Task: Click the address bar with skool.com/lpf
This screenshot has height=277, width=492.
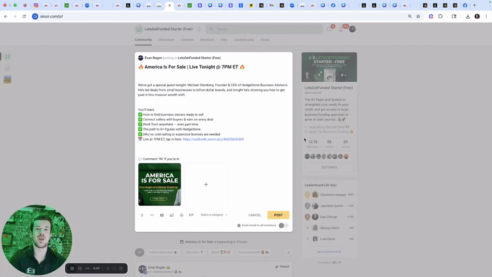Action: [x=220, y=16]
